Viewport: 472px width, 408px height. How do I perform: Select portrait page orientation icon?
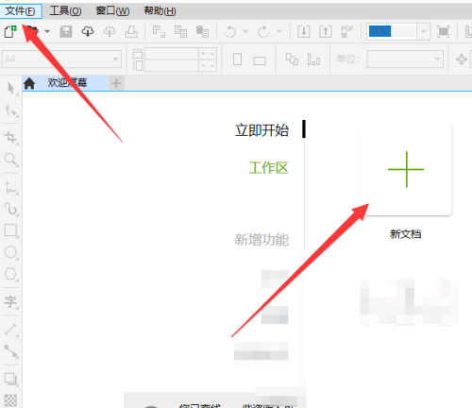(238, 59)
